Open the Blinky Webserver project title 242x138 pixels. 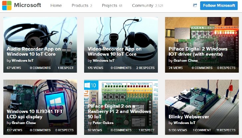click(x=189, y=117)
